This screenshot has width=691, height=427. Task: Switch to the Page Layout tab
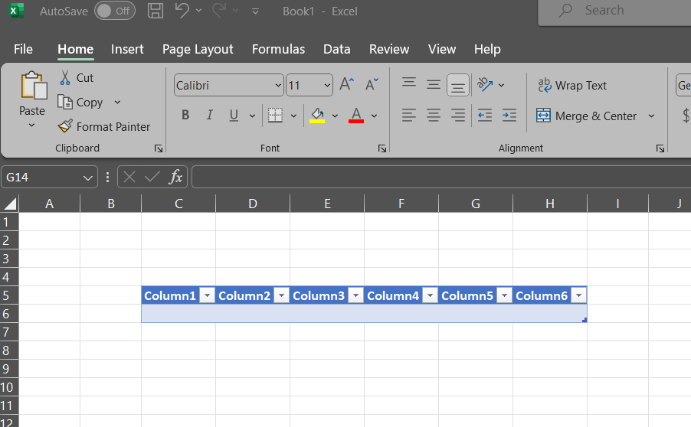click(x=198, y=49)
